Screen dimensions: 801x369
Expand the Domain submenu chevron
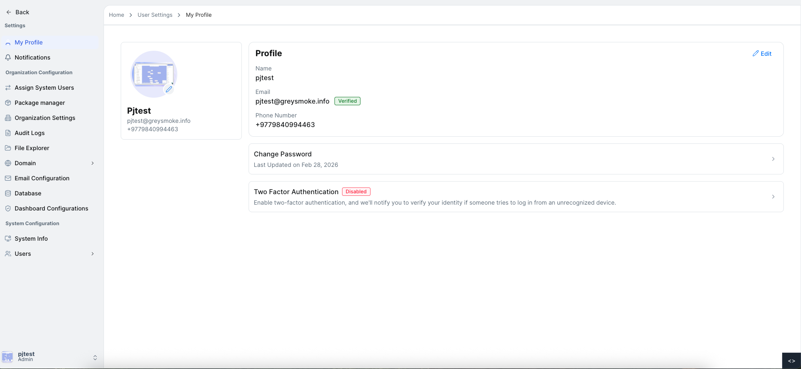pos(93,163)
